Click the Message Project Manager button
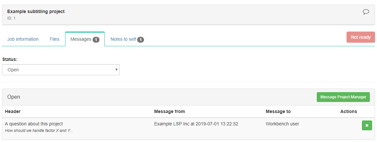The width and height of the screenshot is (377, 142). pyautogui.click(x=343, y=97)
